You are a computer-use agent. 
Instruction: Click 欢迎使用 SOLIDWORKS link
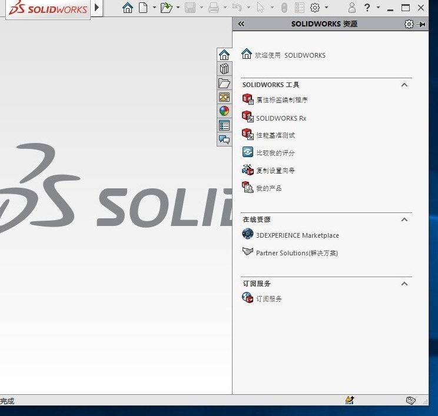coord(290,55)
